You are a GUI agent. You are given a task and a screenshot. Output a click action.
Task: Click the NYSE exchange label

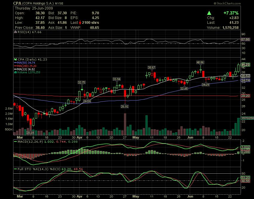point(59,3)
